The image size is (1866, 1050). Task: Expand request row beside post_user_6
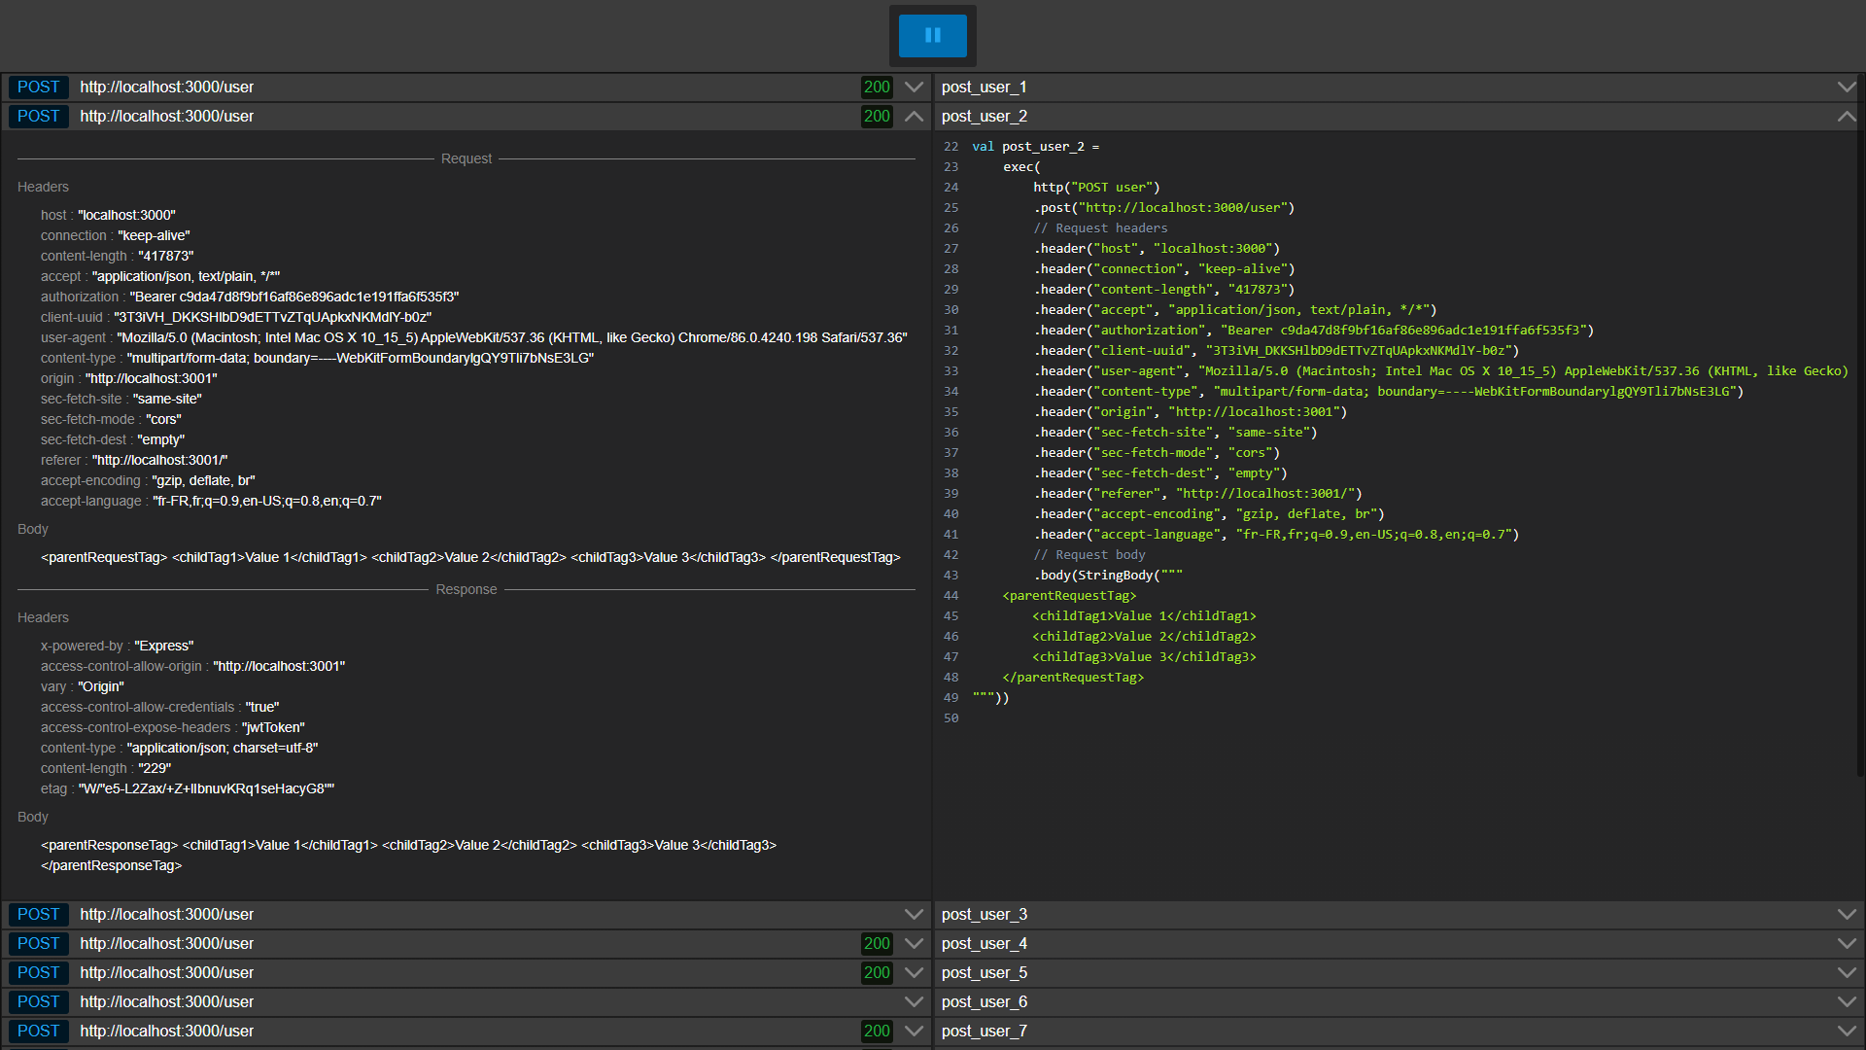[914, 1002]
